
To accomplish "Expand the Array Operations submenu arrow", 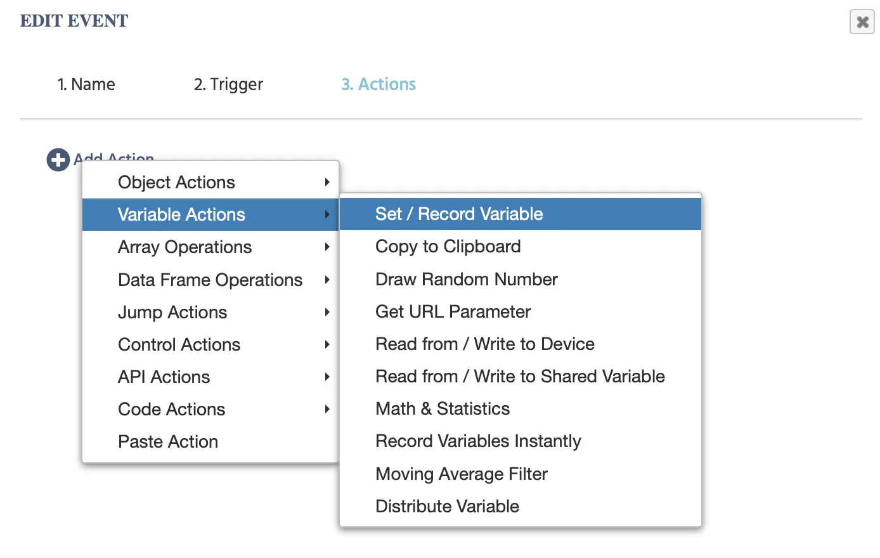I will point(327,247).
